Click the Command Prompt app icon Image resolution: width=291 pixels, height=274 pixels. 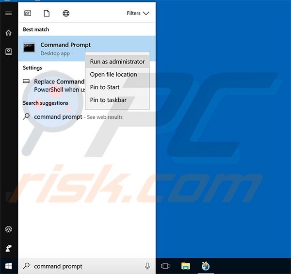click(29, 48)
